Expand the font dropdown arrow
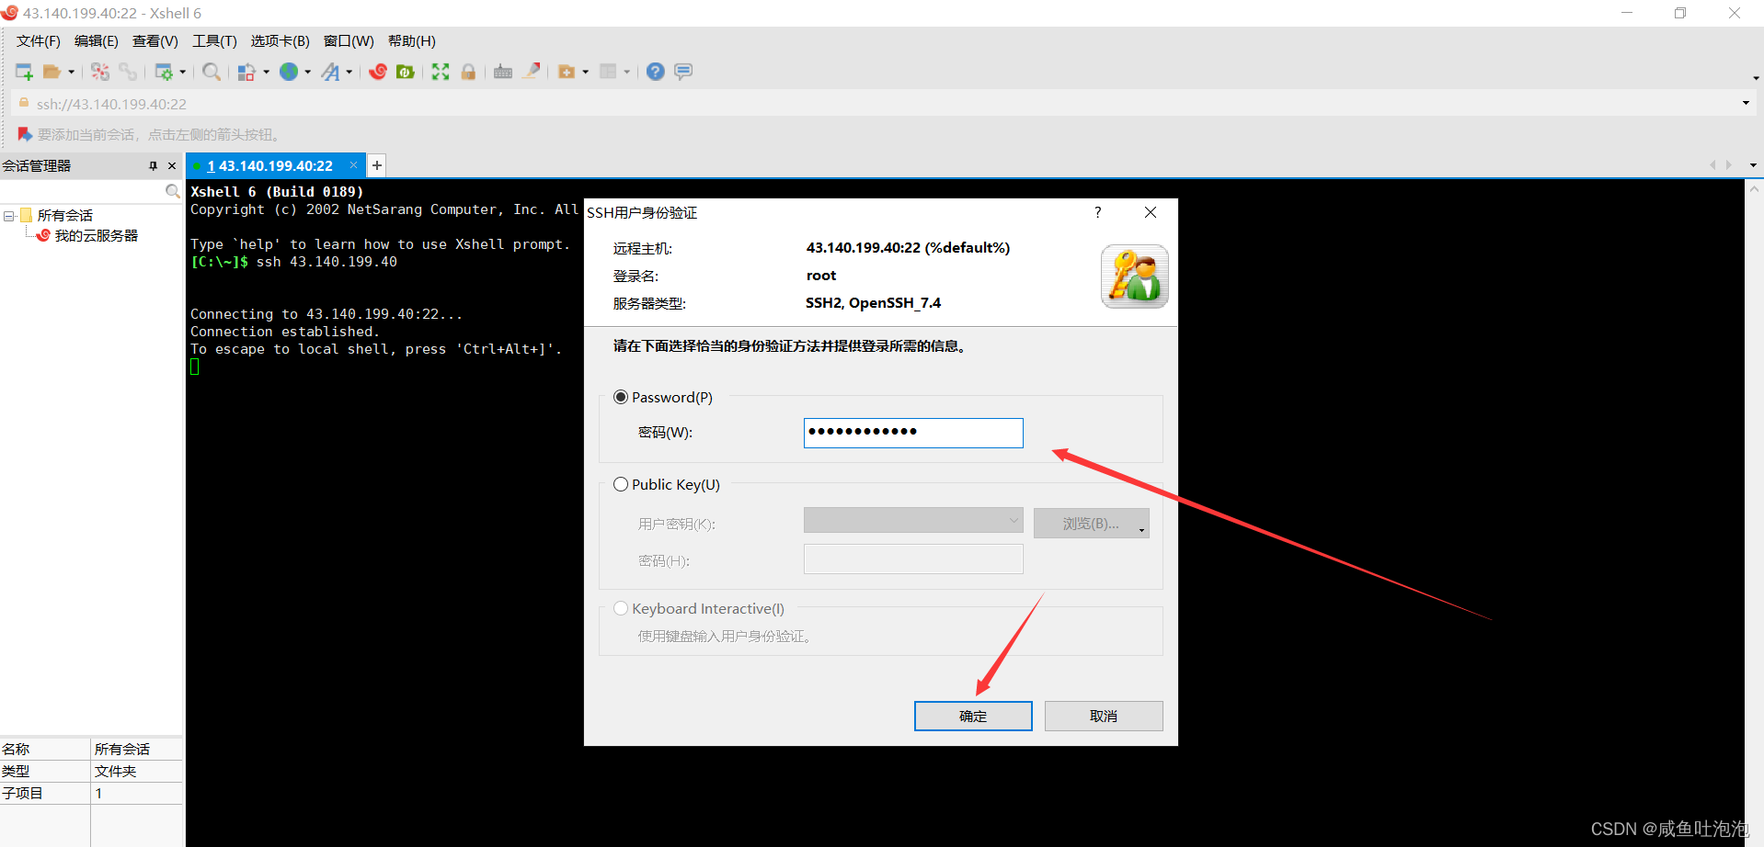Screen dimensions: 1764x847 [349, 72]
